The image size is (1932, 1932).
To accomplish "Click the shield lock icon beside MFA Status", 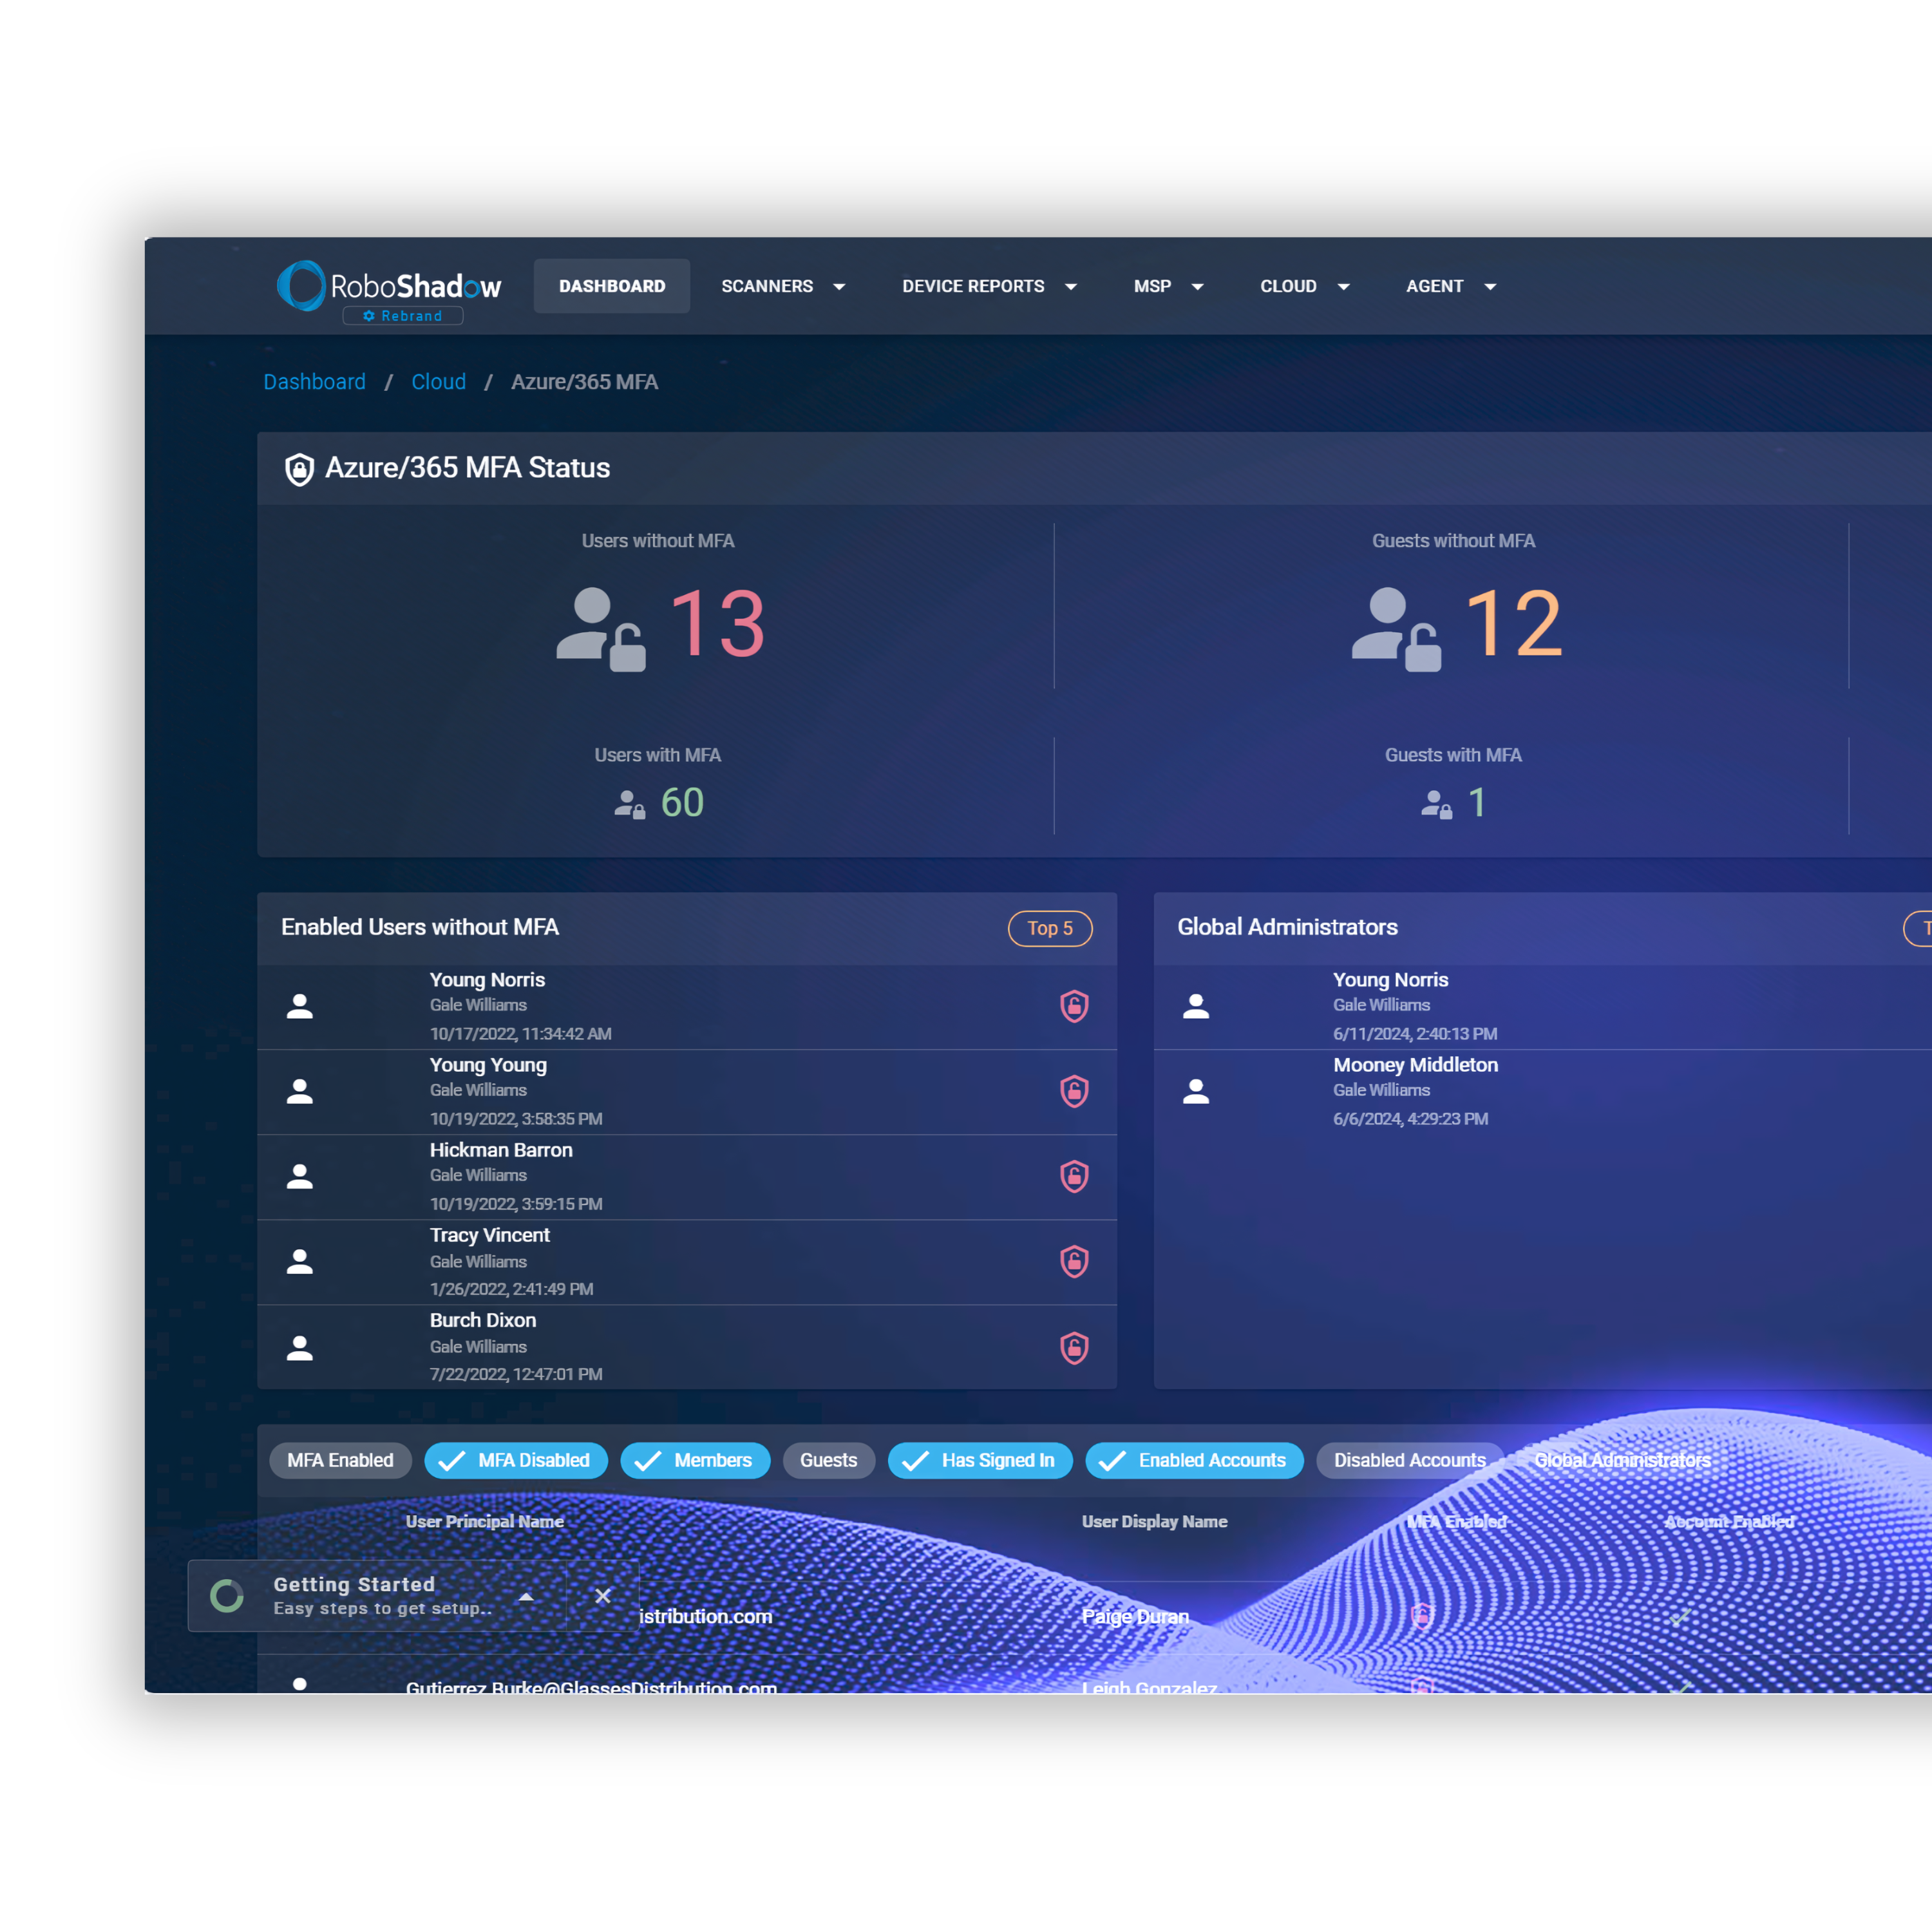I will [299, 469].
